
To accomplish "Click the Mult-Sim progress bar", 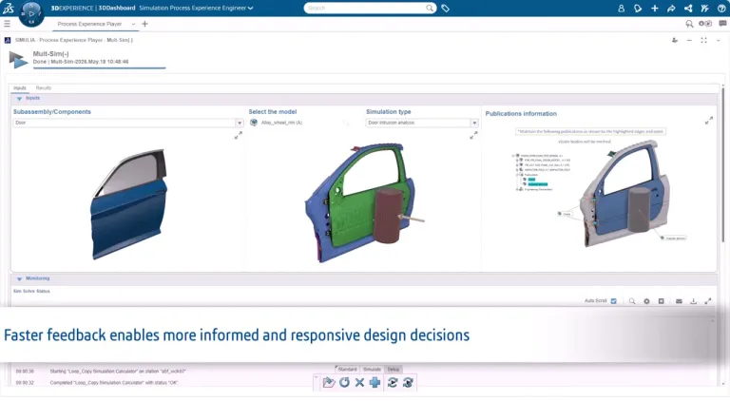I will click(99, 67).
